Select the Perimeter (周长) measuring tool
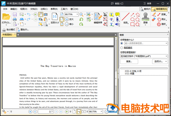171x116 pixels. point(162,19)
